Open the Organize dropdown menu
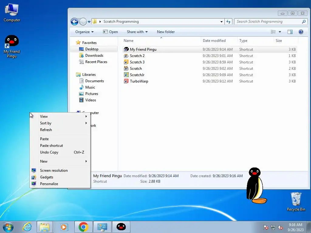Image resolution: width=311 pixels, height=233 pixels. pos(84,32)
